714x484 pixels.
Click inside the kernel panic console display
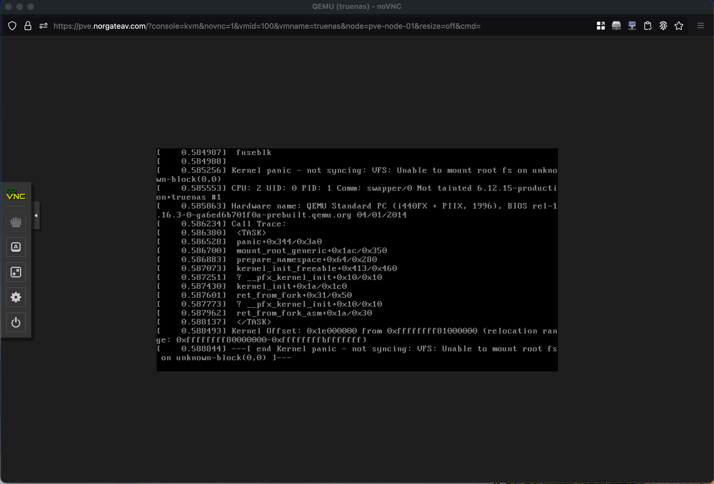[356, 260]
